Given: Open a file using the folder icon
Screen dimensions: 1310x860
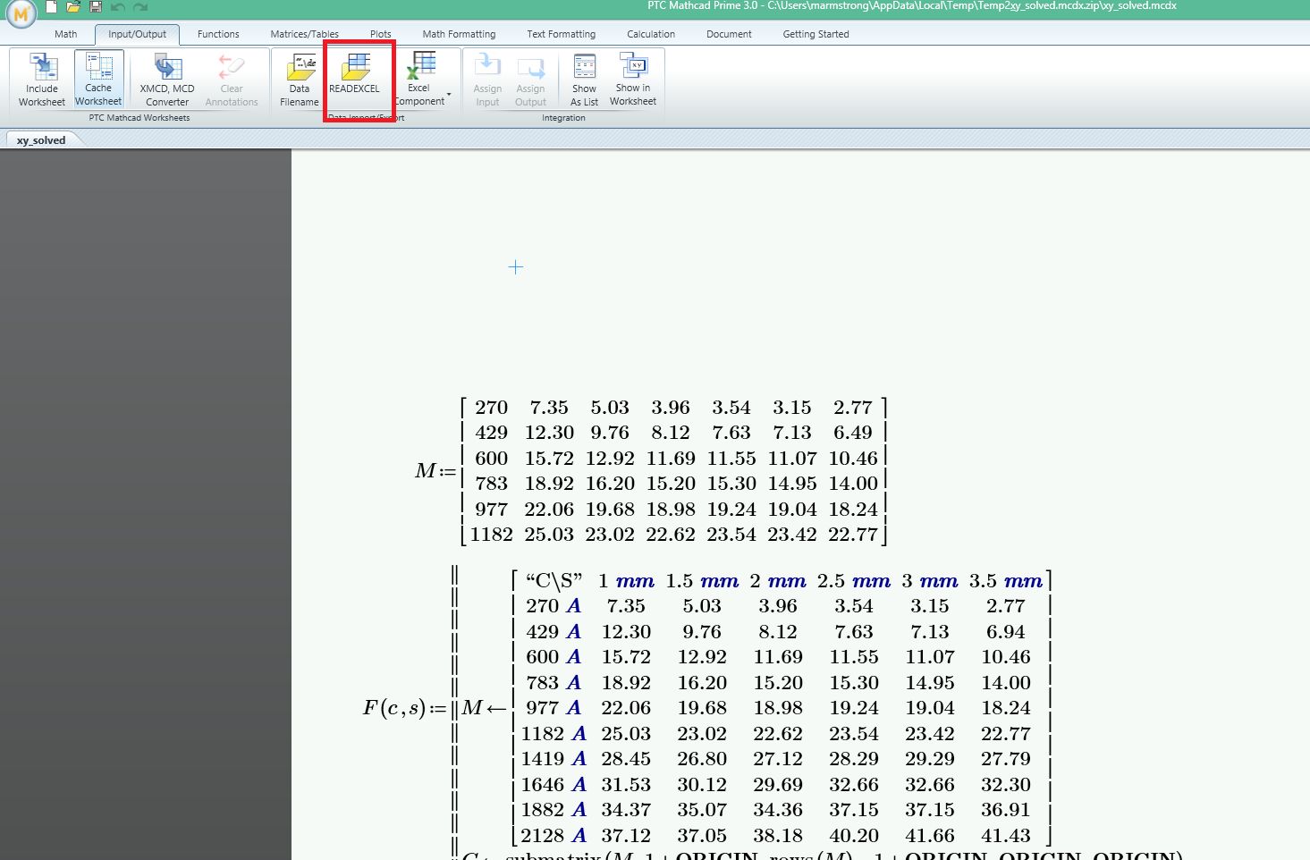Looking at the screenshot, I should coord(73,6).
